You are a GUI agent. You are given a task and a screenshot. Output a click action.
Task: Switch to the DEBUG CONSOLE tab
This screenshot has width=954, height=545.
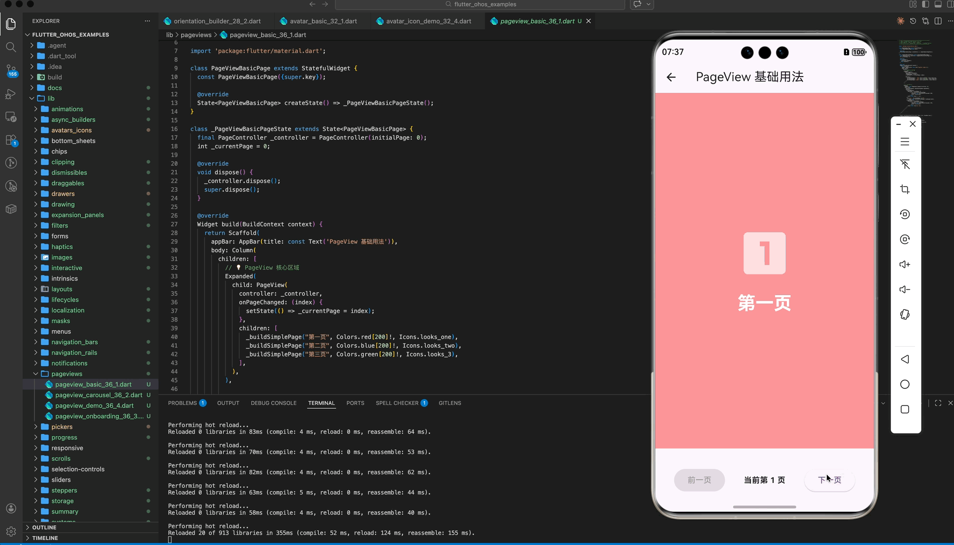pos(273,403)
